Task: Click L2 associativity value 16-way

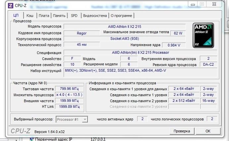Action: tap(208, 101)
